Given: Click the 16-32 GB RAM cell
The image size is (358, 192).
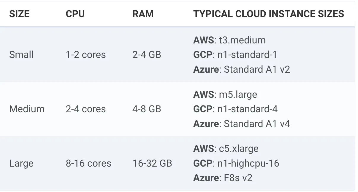Looking at the screenshot, I should [152, 163].
